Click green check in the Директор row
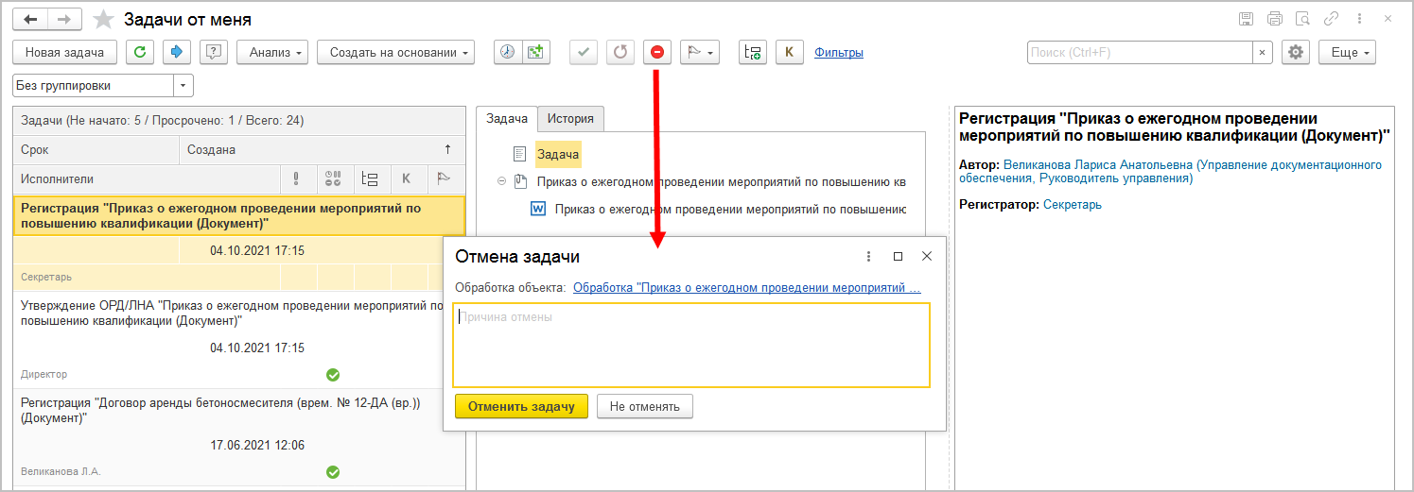1414x492 pixels. coord(333,375)
